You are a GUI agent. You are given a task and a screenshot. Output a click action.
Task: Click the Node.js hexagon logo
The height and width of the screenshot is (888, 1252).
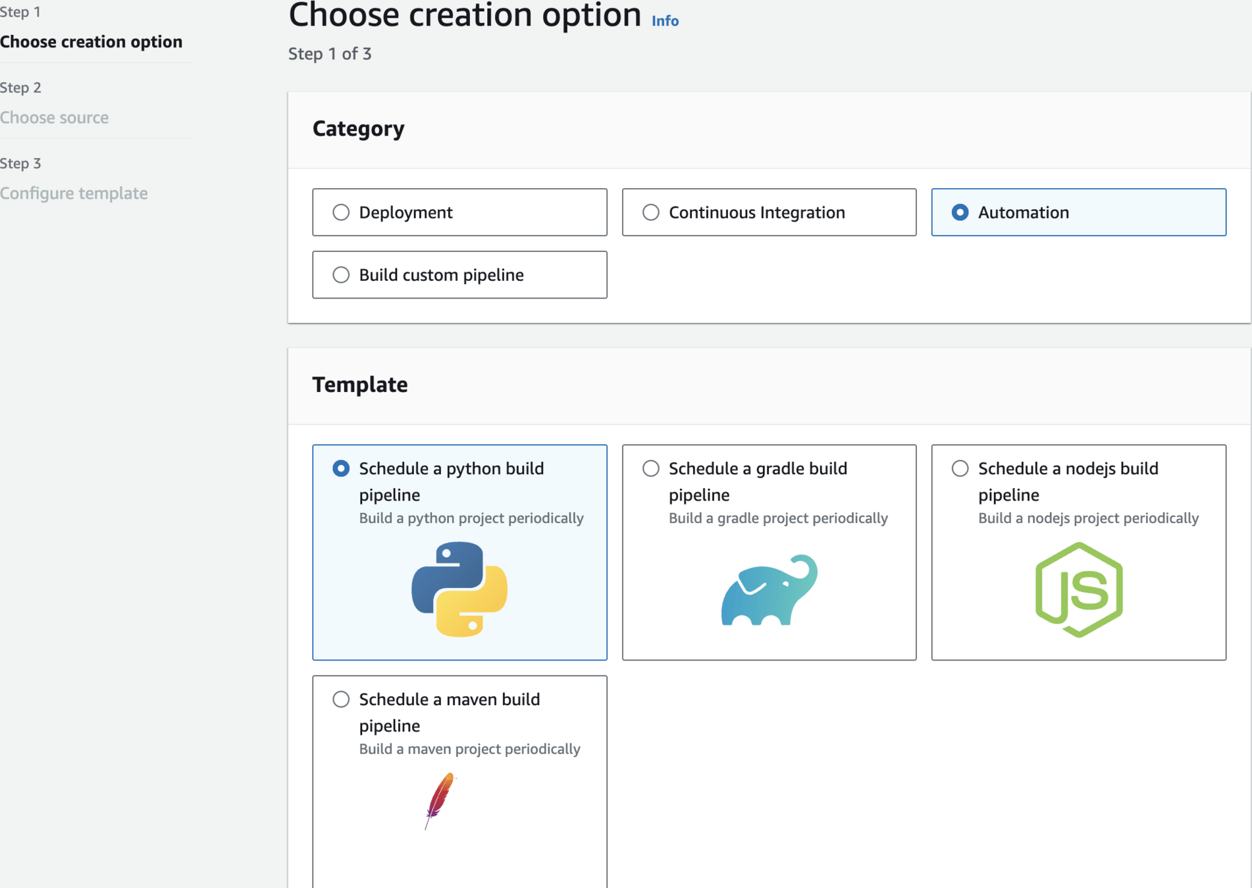[1078, 589]
